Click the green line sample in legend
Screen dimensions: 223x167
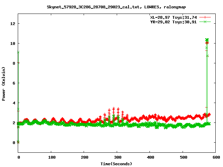point(205,22)
